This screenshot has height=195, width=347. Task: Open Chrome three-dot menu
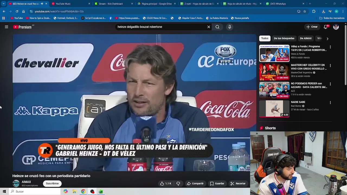[x=343, y=11]
